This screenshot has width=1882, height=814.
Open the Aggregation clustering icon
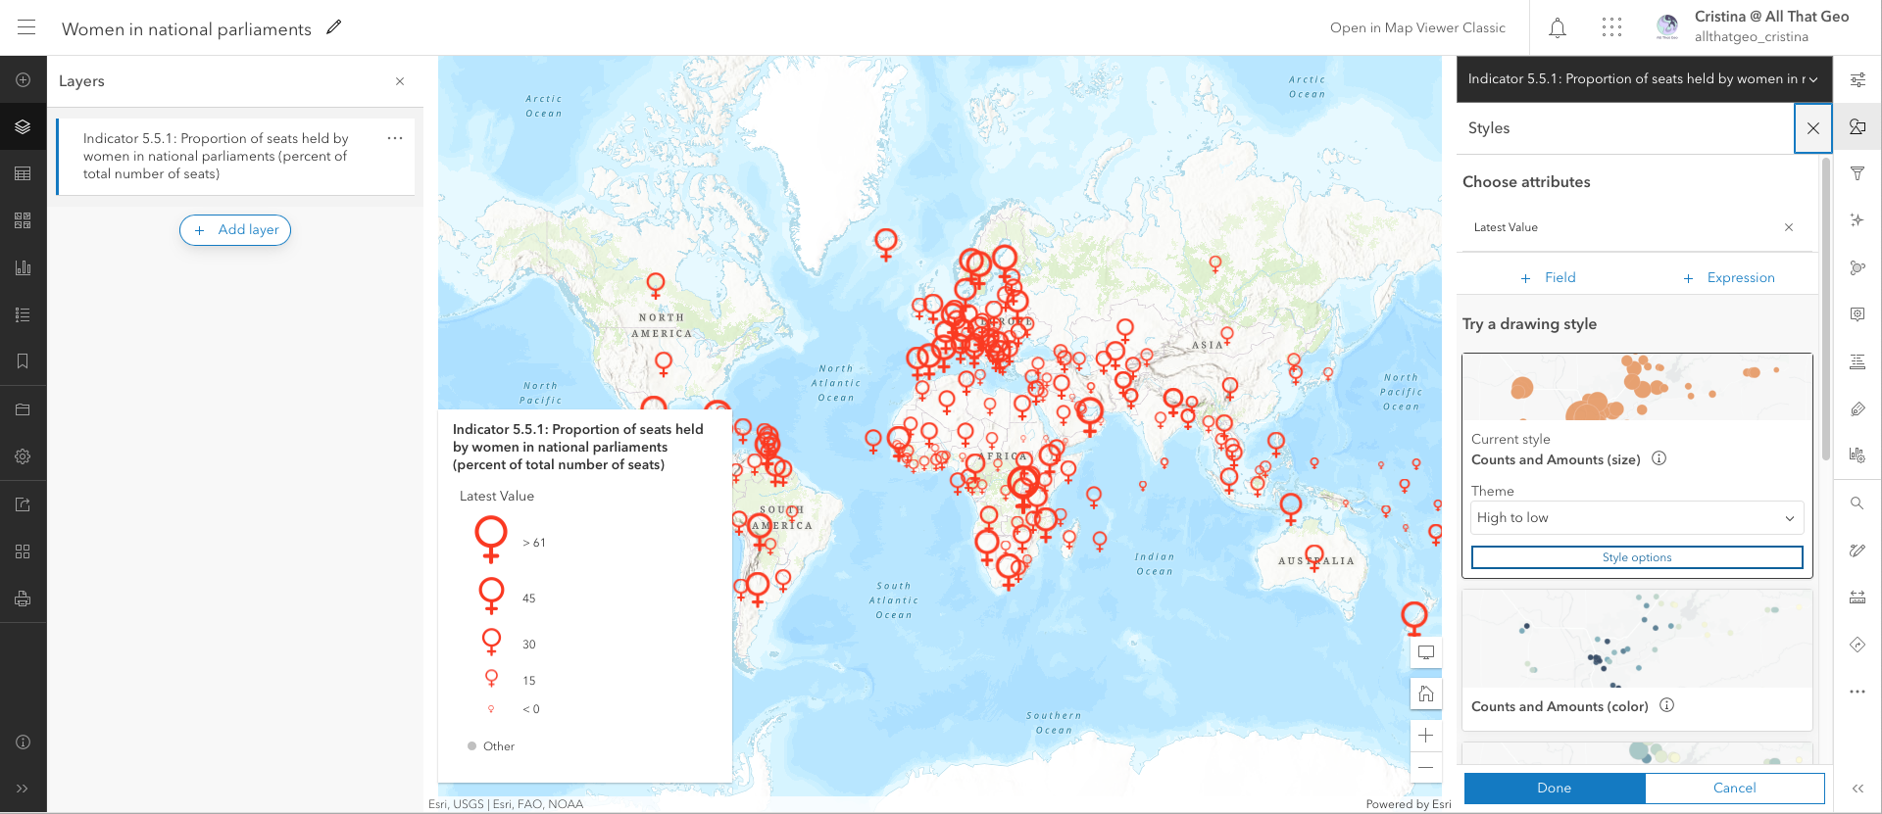pos(1857,267)
